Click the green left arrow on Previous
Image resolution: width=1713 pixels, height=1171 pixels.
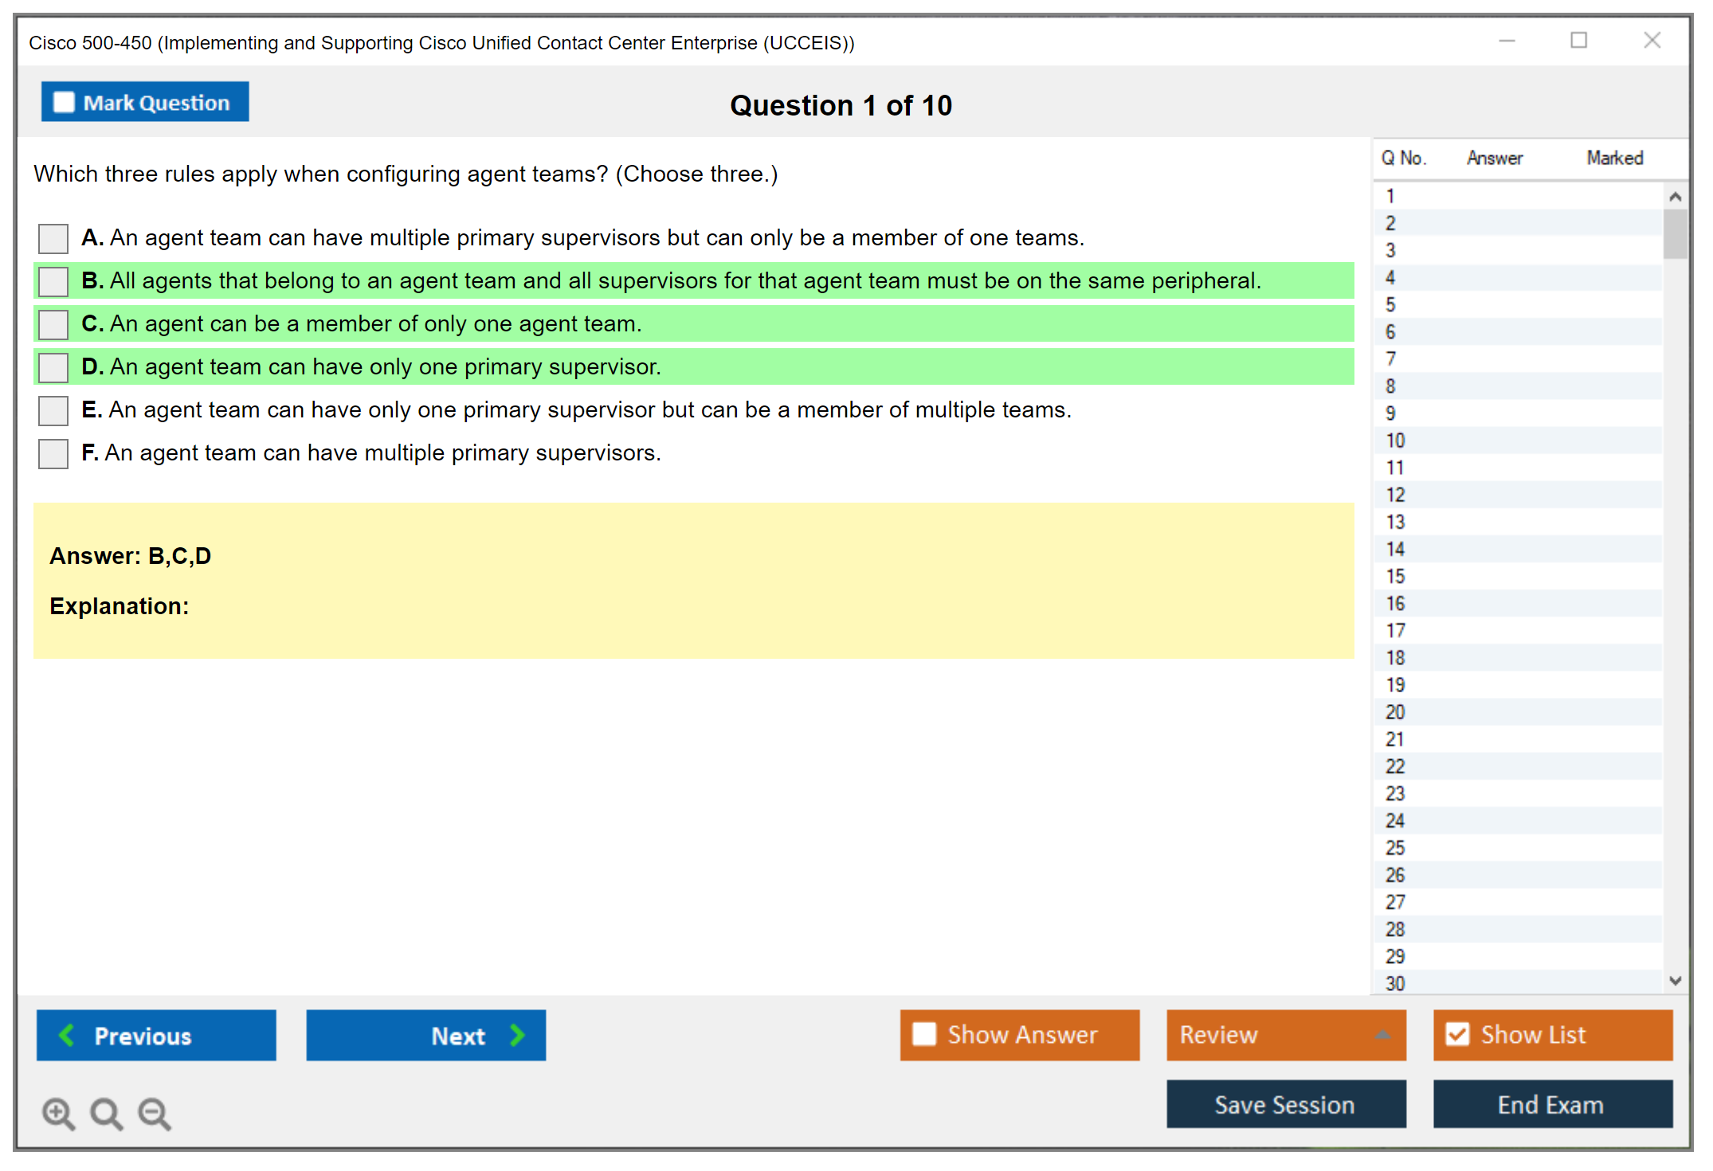(67, 1035)
